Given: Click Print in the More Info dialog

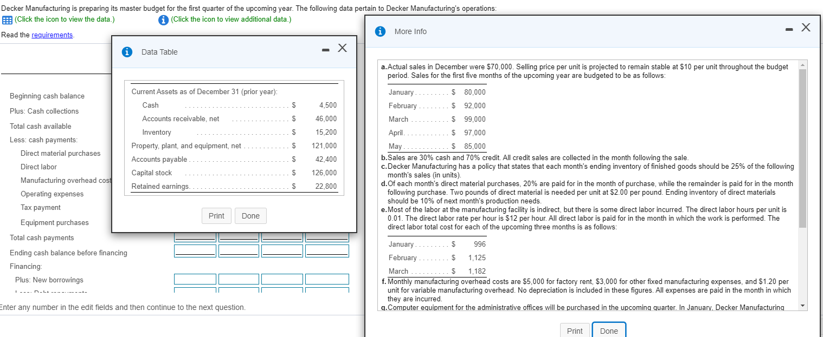Looking at the screenshot, I should point(575,331).
